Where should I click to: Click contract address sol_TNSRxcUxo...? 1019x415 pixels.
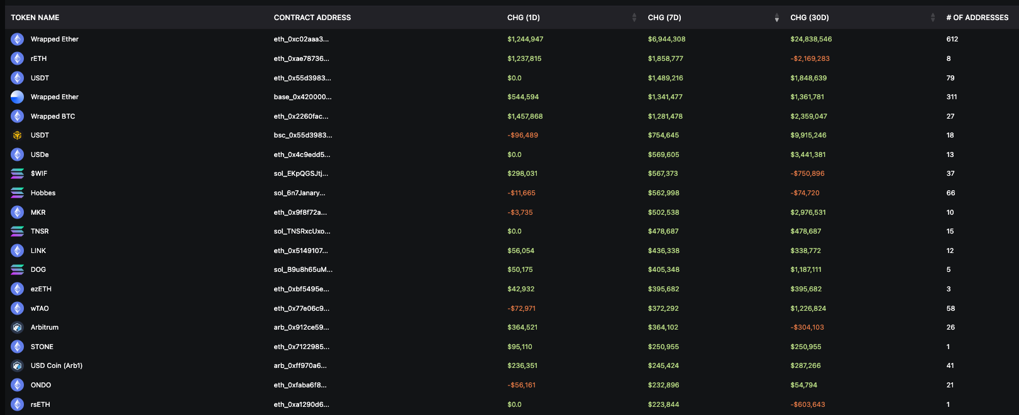(x=302, y=231)
